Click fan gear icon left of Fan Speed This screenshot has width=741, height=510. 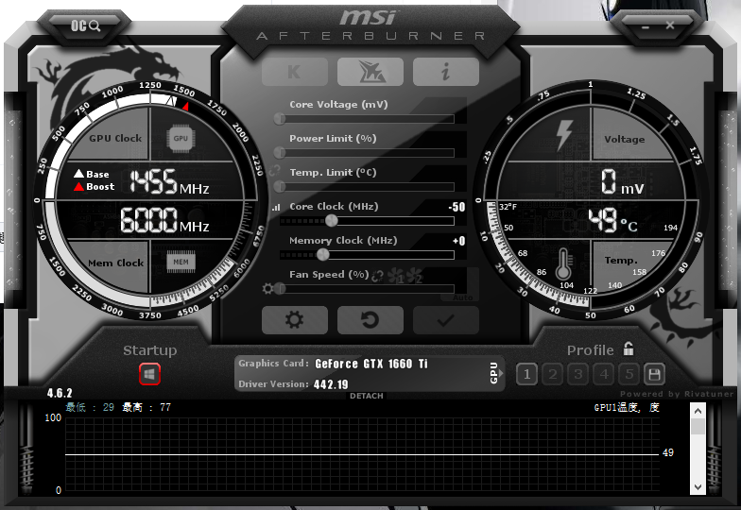pyautogui.click(x=267, y=289)
